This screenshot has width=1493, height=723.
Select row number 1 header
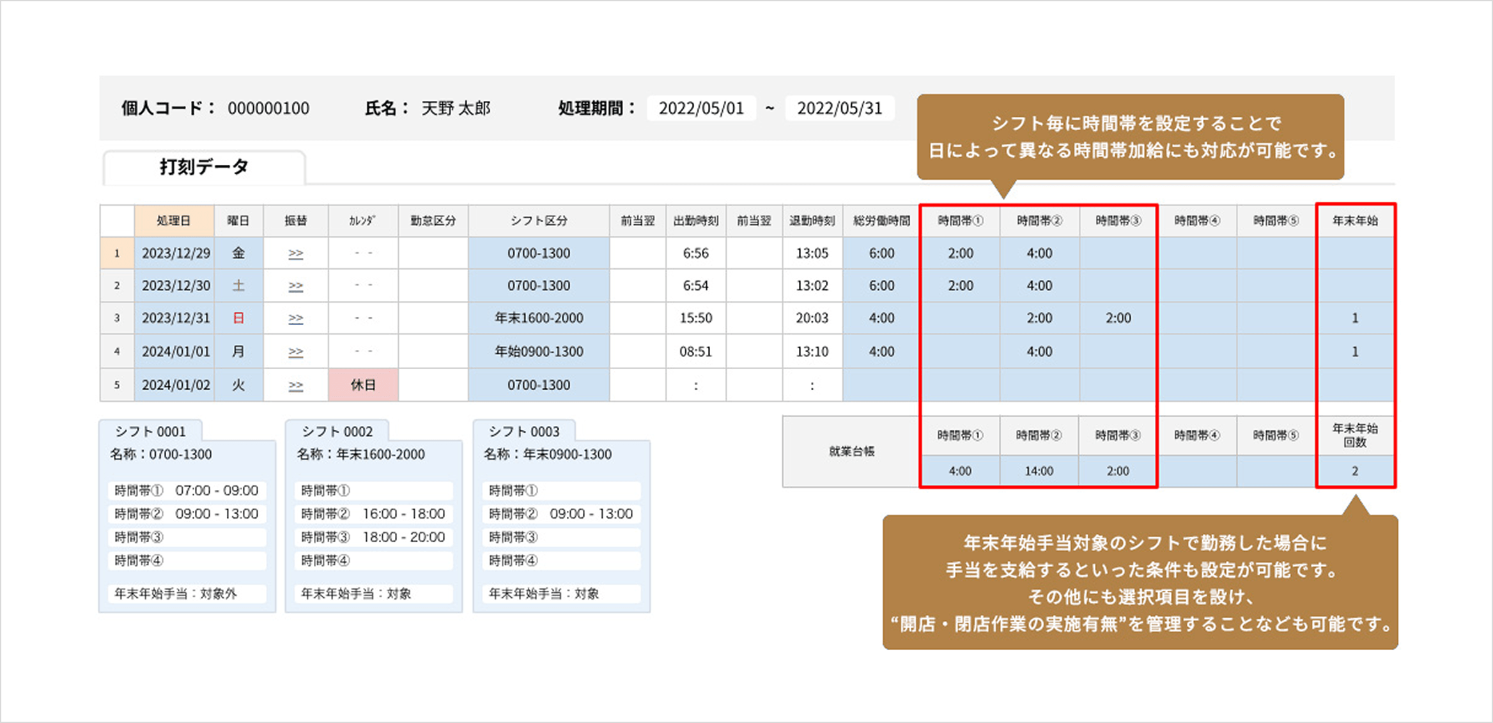click(x=117, y=254)
